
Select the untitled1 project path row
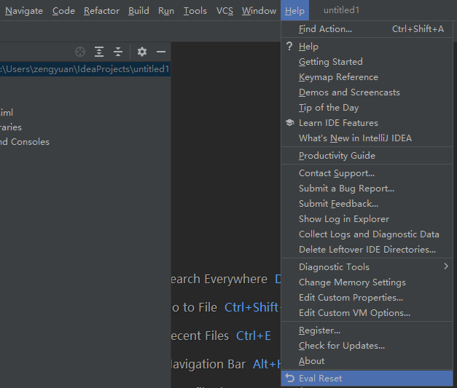click(85, 69)
